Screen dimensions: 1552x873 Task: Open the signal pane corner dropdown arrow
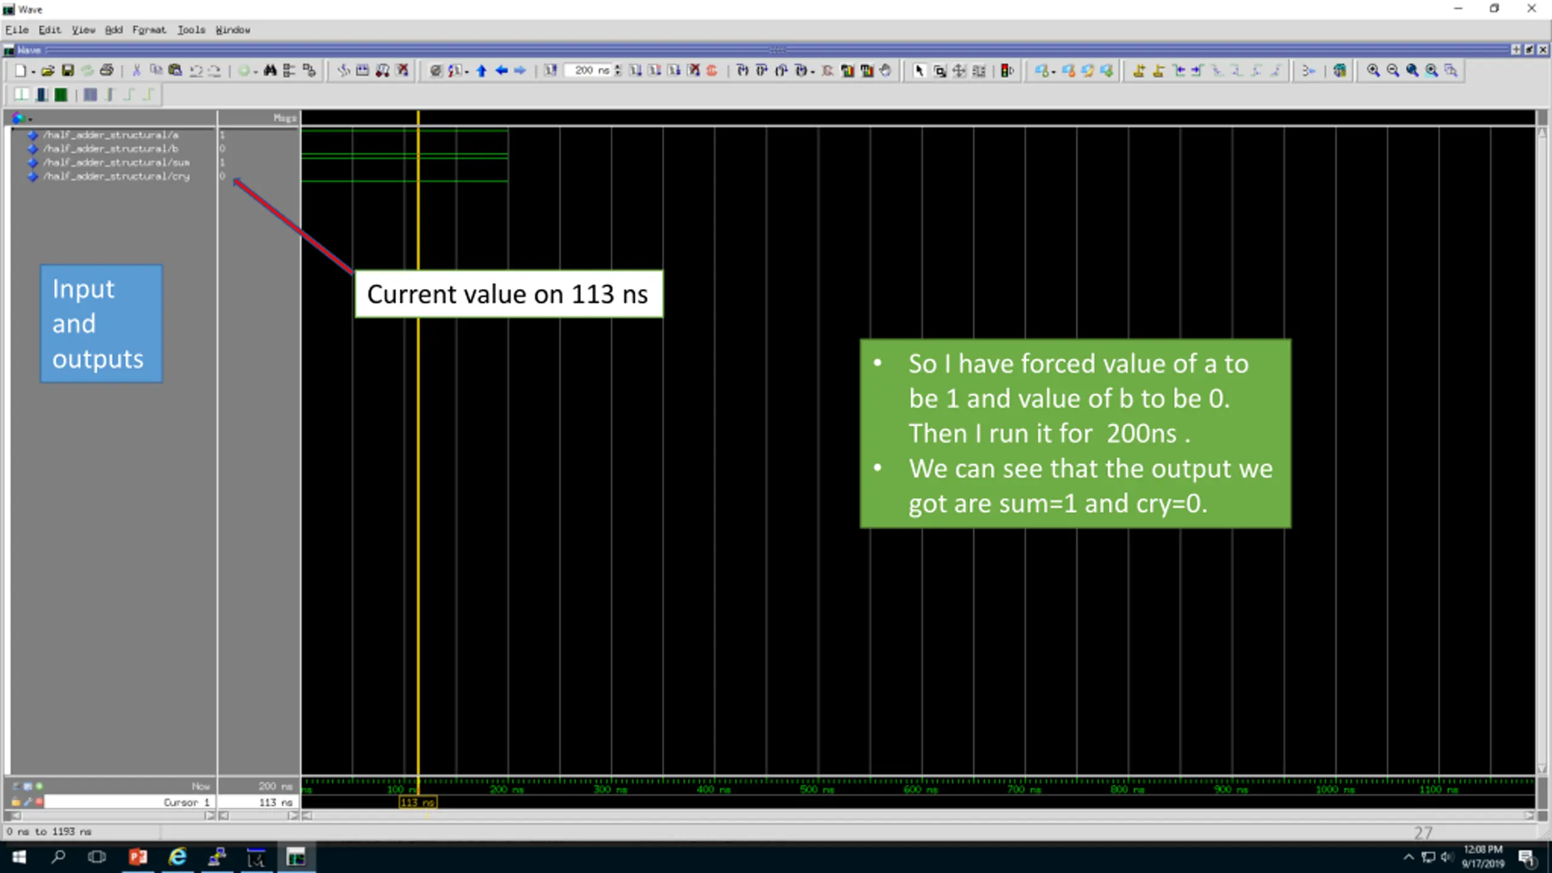click(x=30, y=119)
